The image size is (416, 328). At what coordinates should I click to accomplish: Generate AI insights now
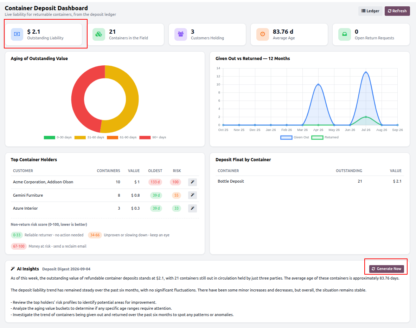click(386, 269)
